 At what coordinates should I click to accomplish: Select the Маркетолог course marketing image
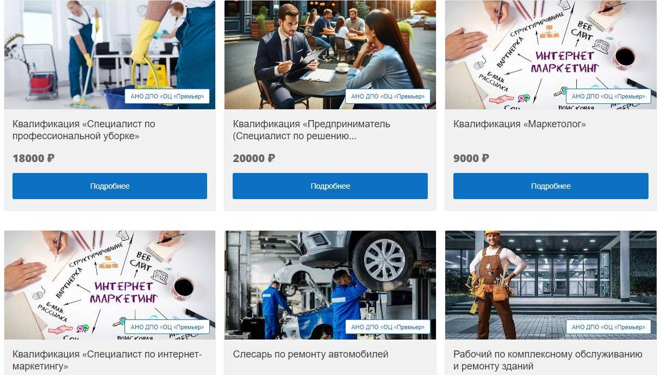[551, 54]
